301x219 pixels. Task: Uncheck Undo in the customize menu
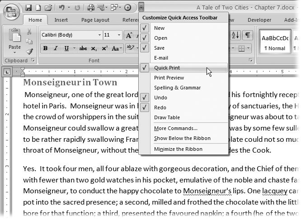160,98
